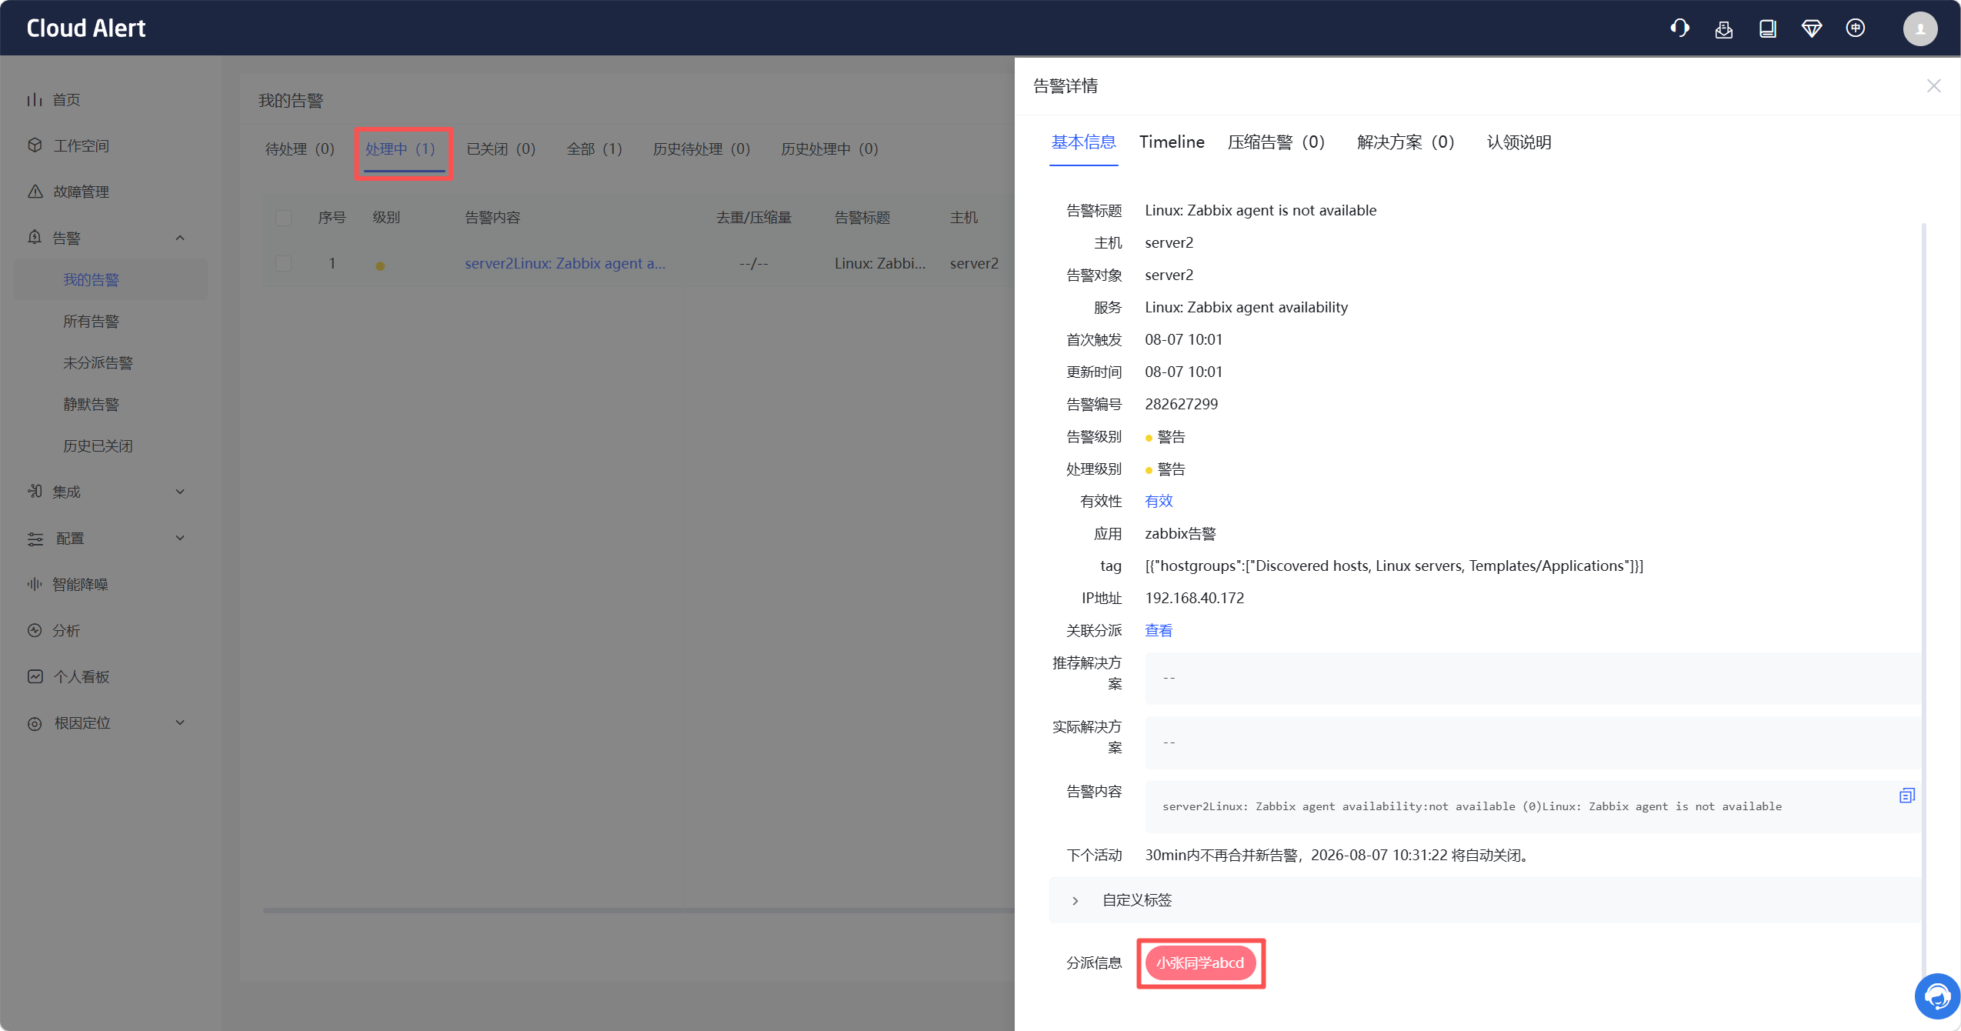
Task: Select the 历史处理中 (0) tab
Action: tap(829, 149)
